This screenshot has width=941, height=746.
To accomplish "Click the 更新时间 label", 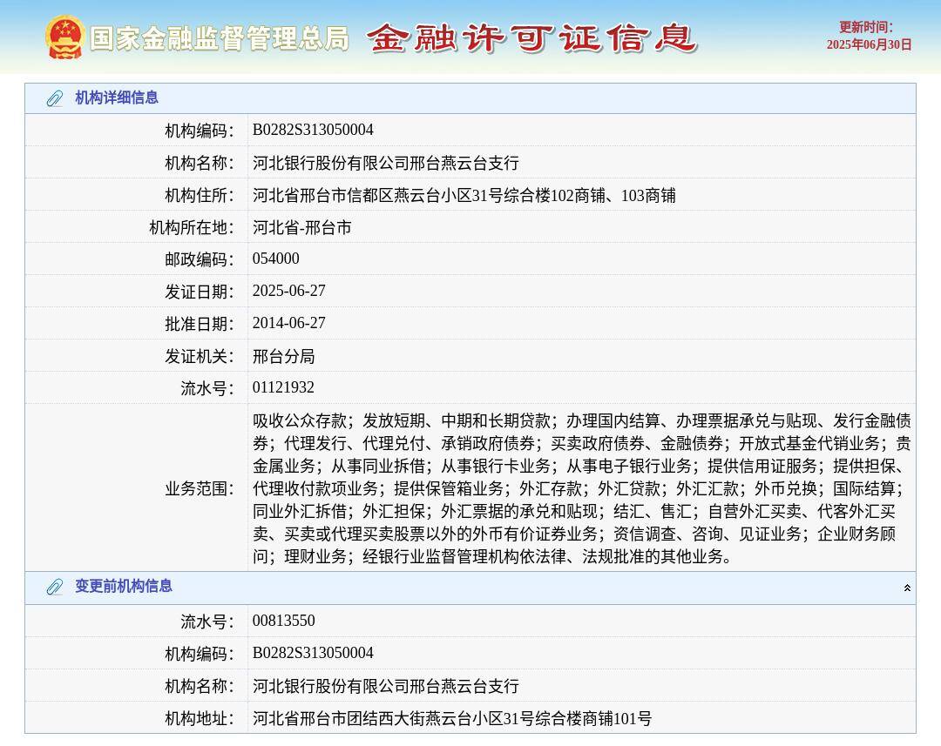I will point(866,27).
